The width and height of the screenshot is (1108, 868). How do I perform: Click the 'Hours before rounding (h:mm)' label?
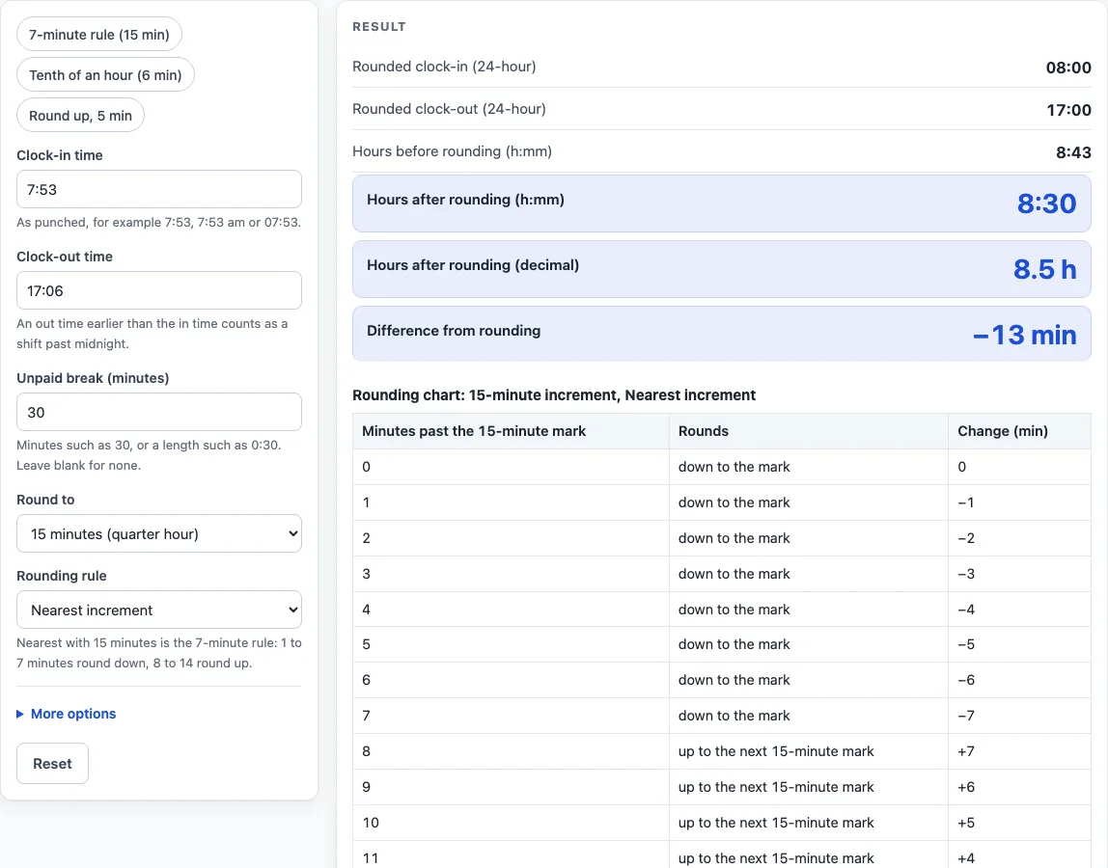coord(453,151)
